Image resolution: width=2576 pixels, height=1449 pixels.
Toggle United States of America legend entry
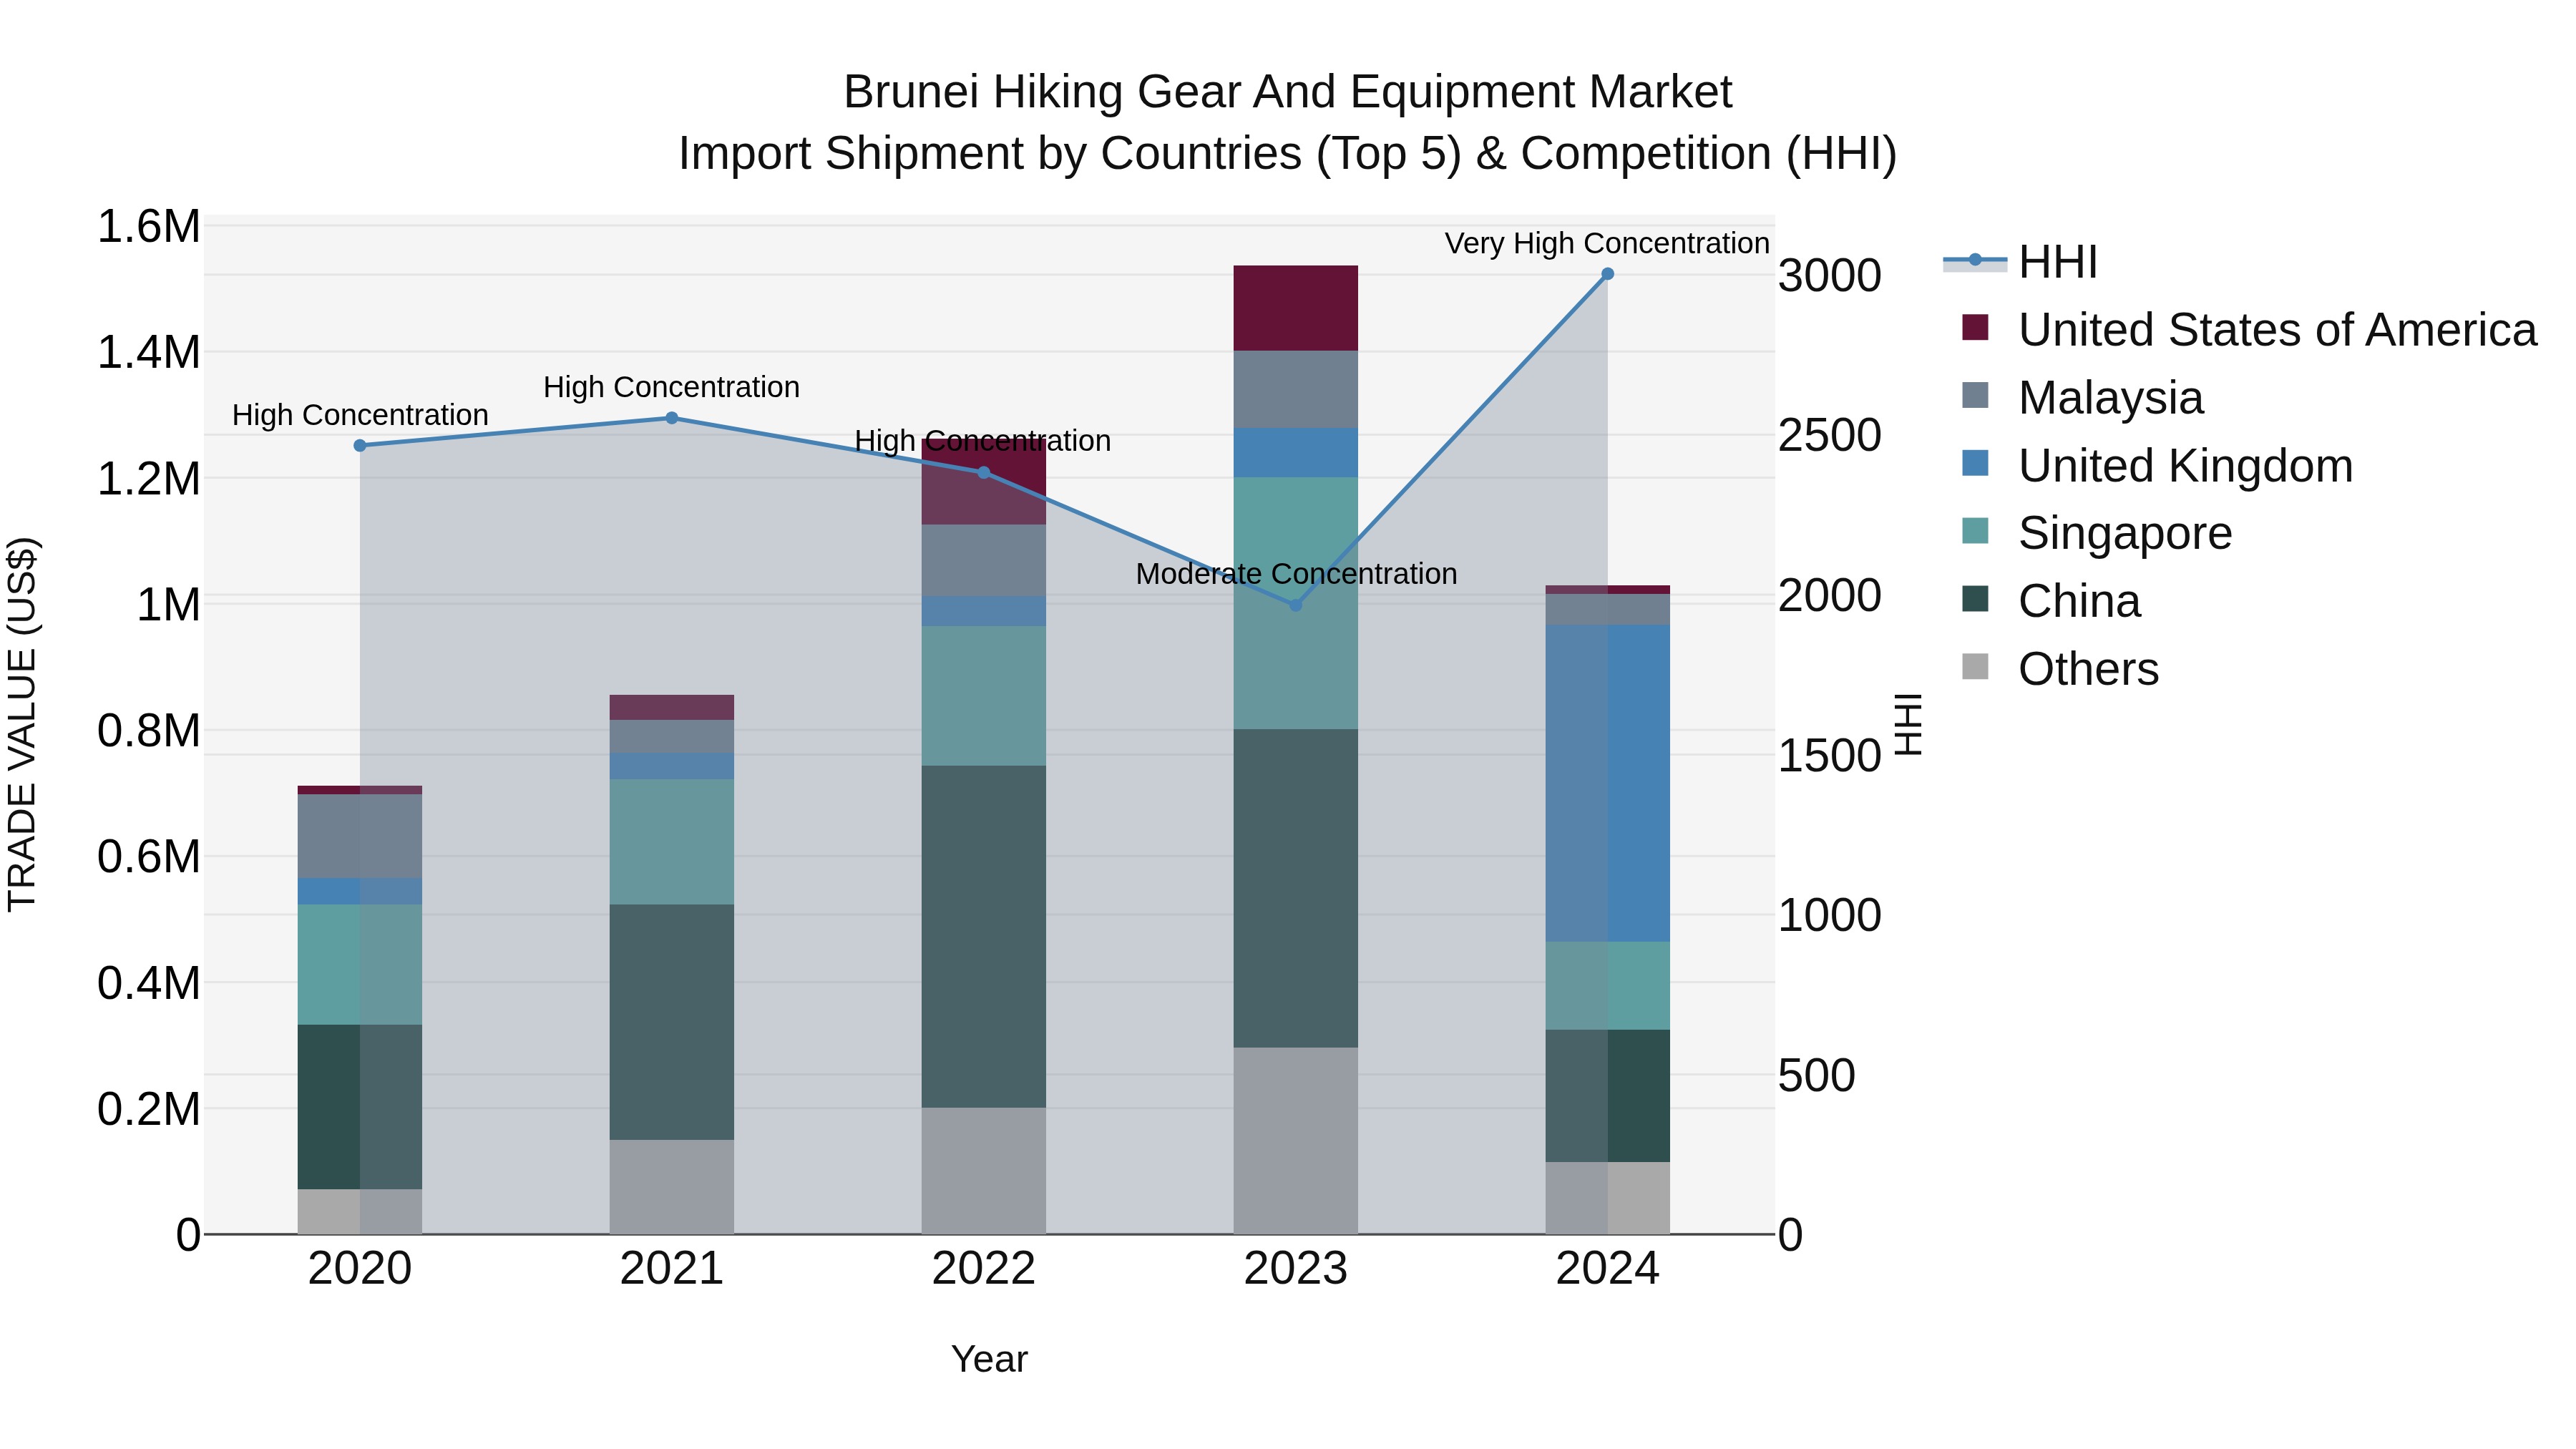coord(2249,329)
